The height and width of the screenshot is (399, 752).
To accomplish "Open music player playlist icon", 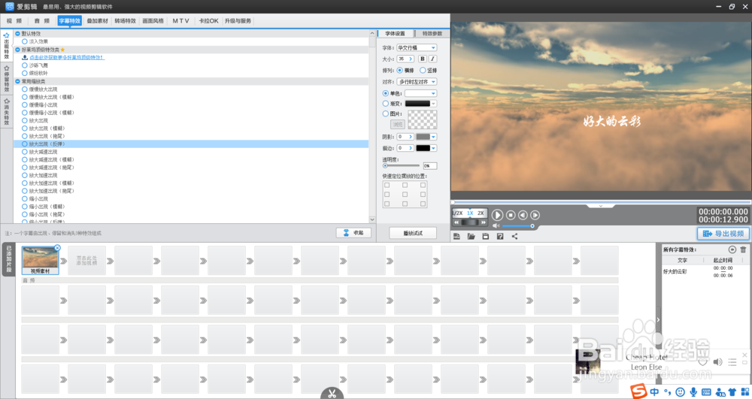I will [732, 362].
